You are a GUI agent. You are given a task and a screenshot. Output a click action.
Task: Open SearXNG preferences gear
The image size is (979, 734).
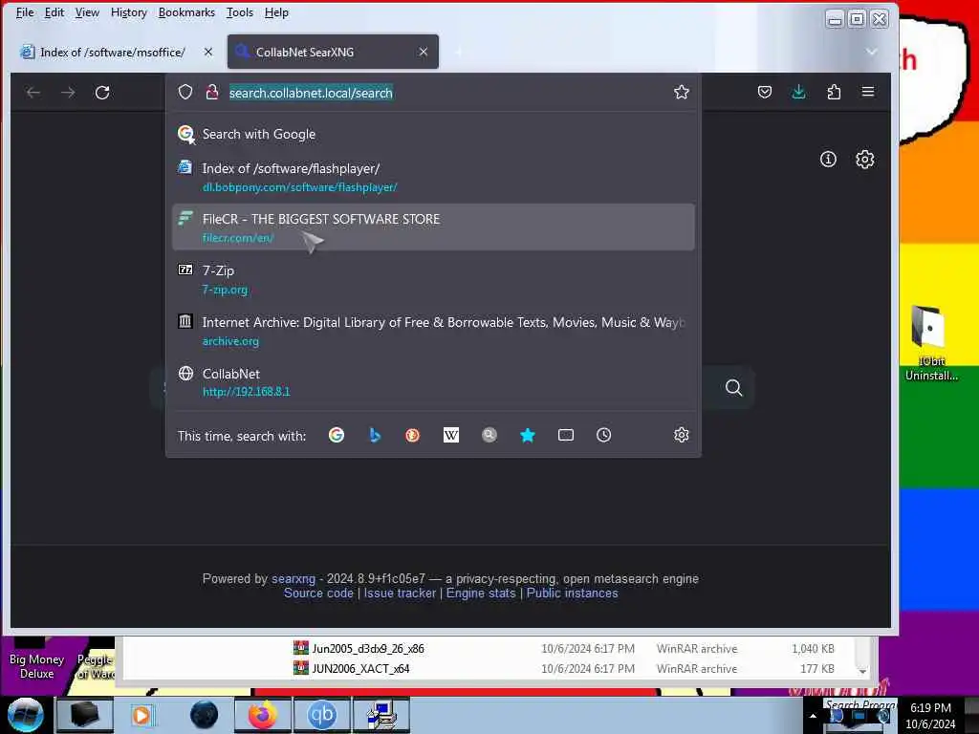864,160
